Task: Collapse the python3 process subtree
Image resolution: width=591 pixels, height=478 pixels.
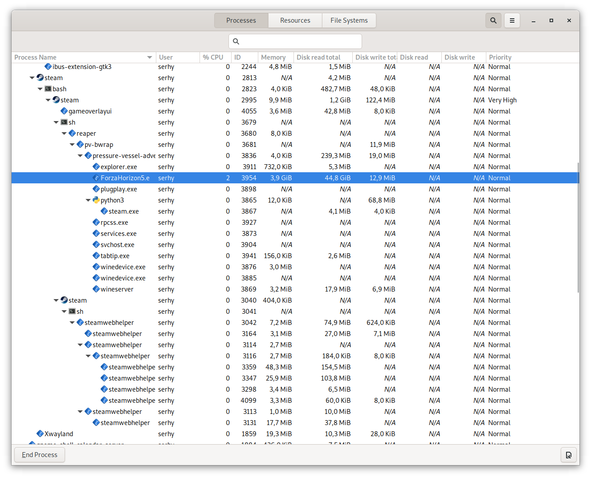Action: (x=88, y=200)
